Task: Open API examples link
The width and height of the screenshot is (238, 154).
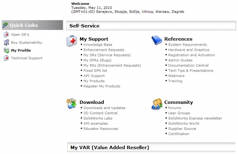Action: [x=96, y=124]
